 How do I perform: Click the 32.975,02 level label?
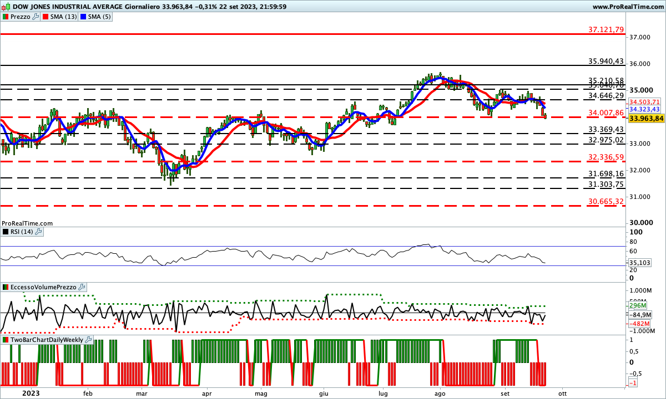(606, 140)
